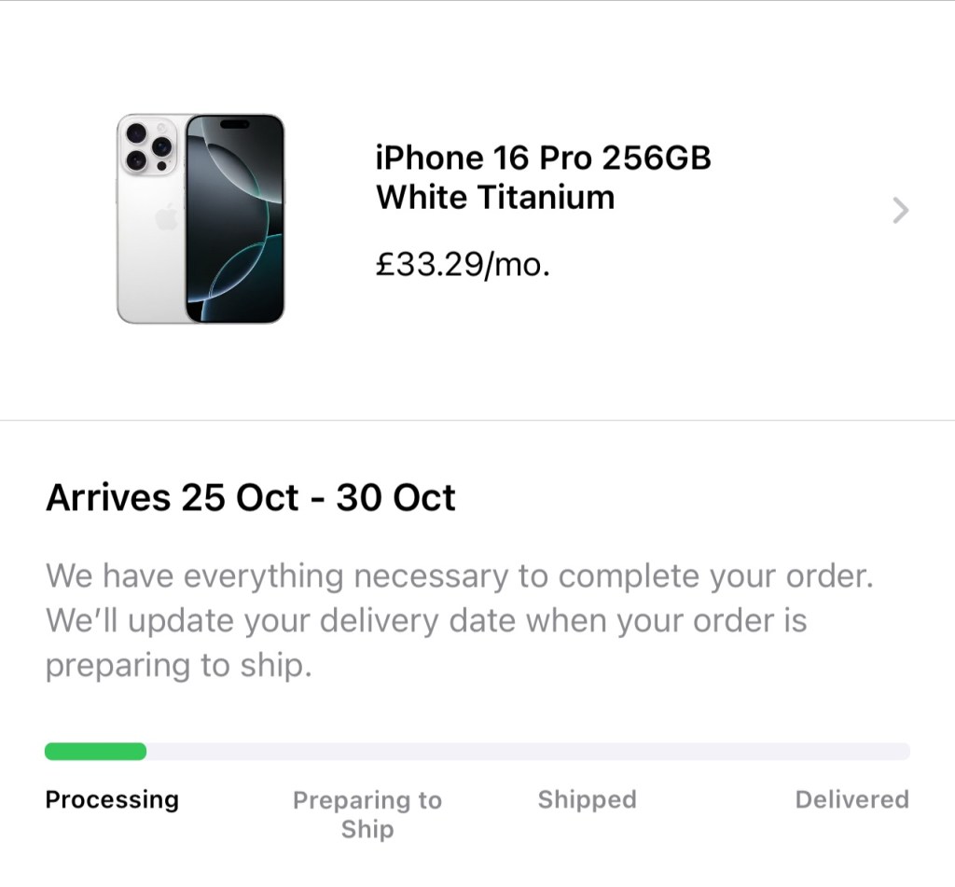Screen dimensions: 955x887
Task: Tap the front display of the phone image
Action: coord(235,233)
